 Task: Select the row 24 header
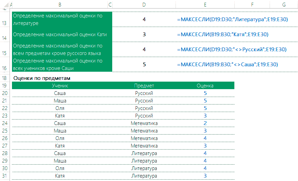[5, 123]
